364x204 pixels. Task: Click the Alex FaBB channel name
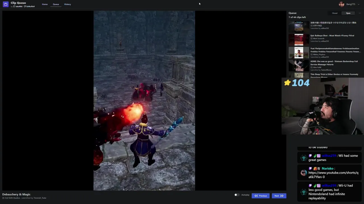[x=317, y=67]
